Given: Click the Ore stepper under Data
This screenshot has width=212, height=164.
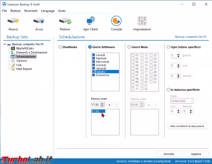Looking at the screenshot, I should tap(178, 111).
